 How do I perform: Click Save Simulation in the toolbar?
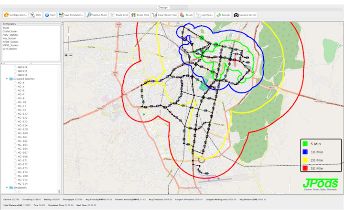(71, 15)
